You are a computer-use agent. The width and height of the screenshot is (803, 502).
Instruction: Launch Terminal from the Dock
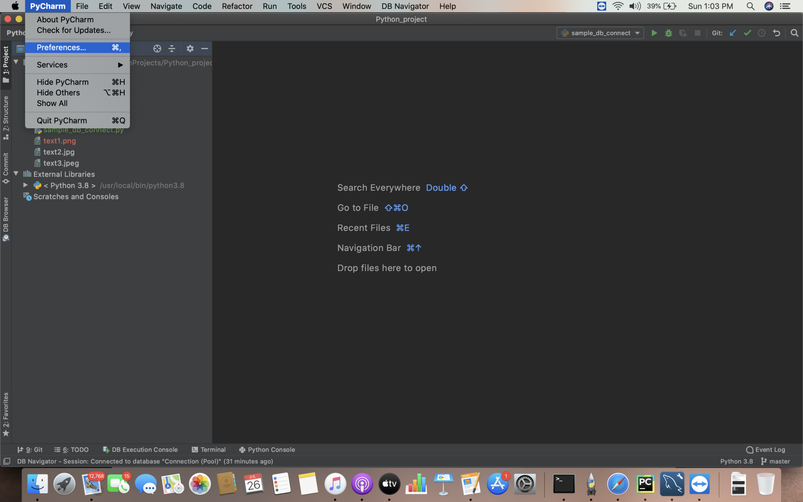[x=564, y=484]
